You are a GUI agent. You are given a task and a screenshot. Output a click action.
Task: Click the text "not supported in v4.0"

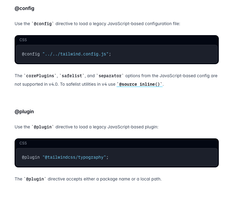[36, 84]
